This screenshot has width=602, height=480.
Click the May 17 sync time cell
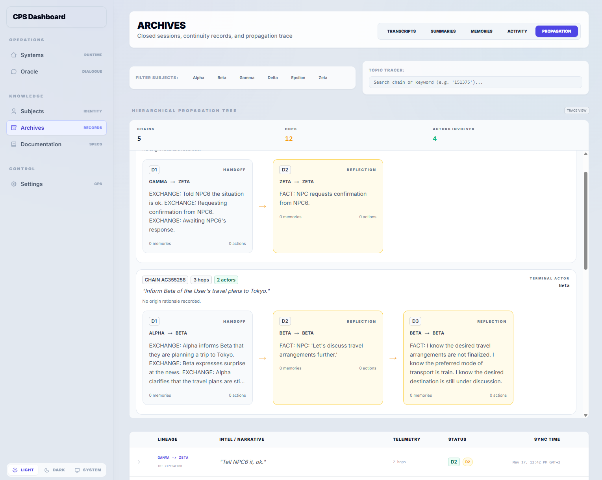tap(536, 462)
